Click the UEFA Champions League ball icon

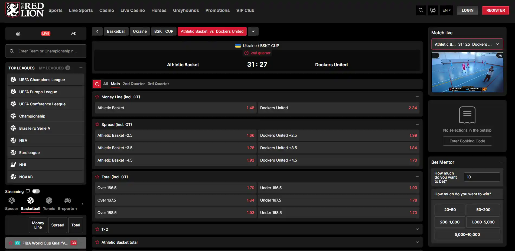[13, 79]
